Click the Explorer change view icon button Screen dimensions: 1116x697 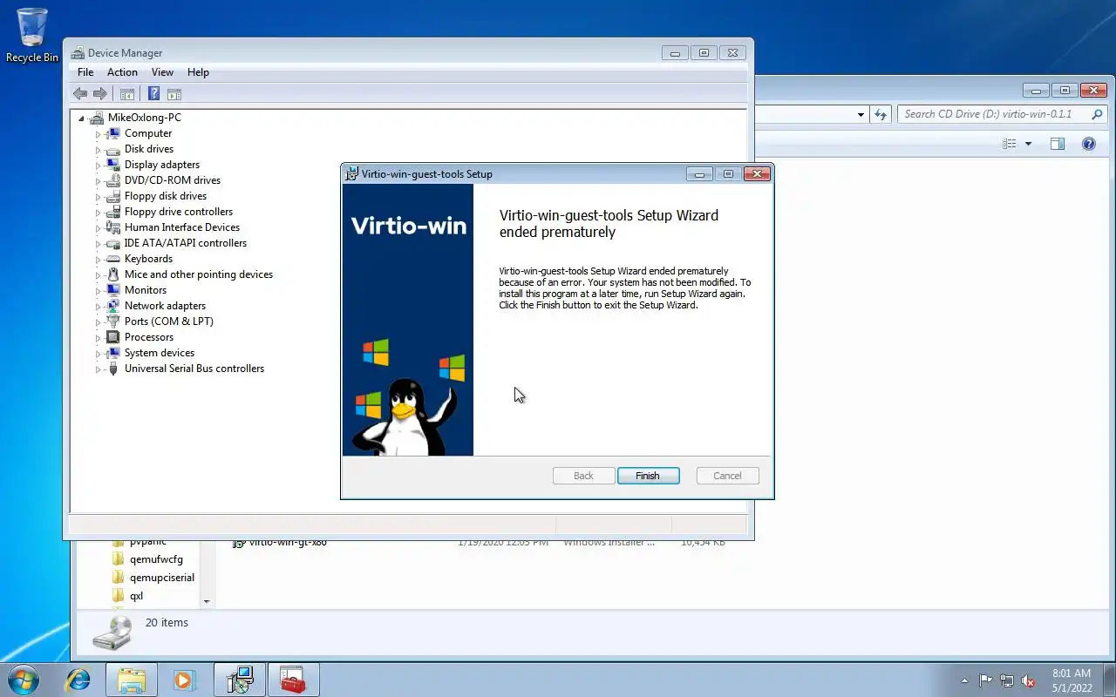pyautogui.click(x=1010, y=144)
